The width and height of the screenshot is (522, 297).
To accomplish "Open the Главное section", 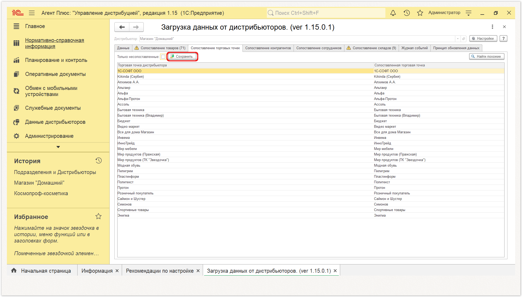I will click(35, 26).
